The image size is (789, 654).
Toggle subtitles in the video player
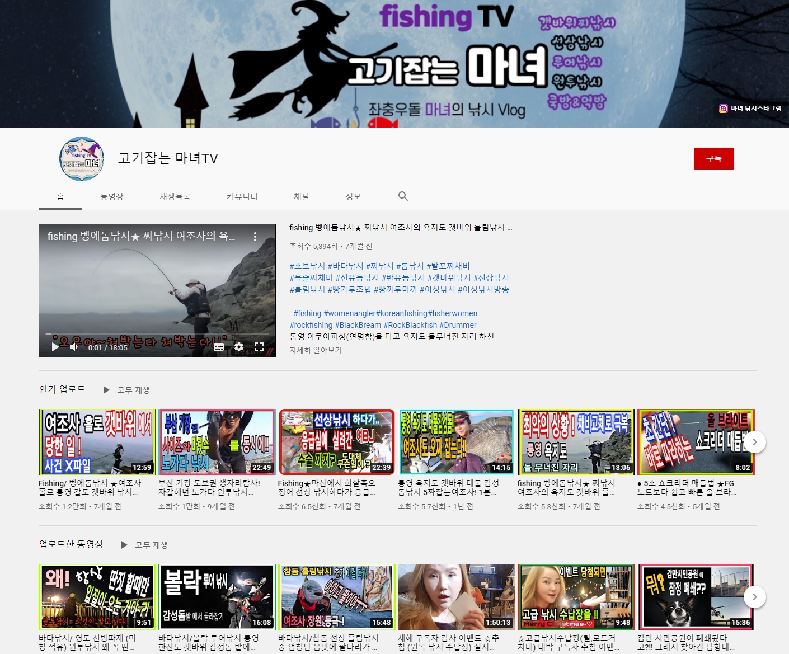pyautogui.click(x=219, y=347)
